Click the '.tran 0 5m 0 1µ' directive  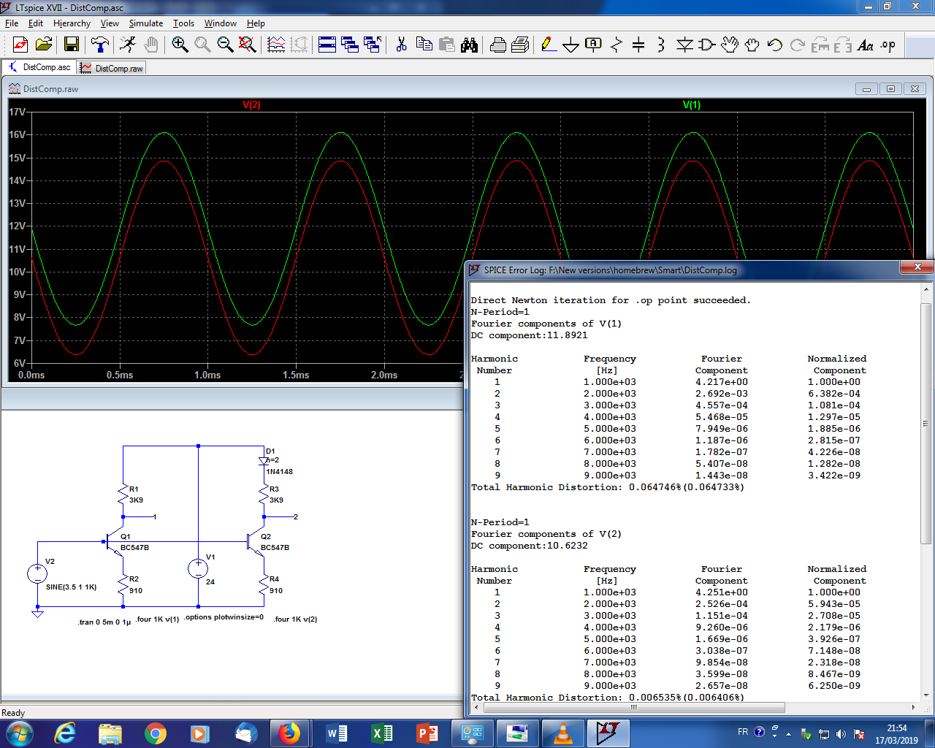click(104, 622)
